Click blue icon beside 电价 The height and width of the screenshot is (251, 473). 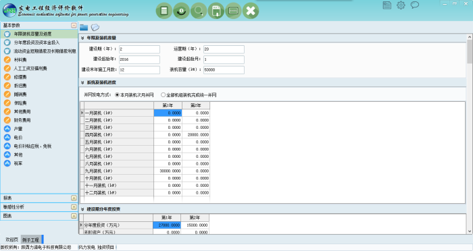pos(7,138)
